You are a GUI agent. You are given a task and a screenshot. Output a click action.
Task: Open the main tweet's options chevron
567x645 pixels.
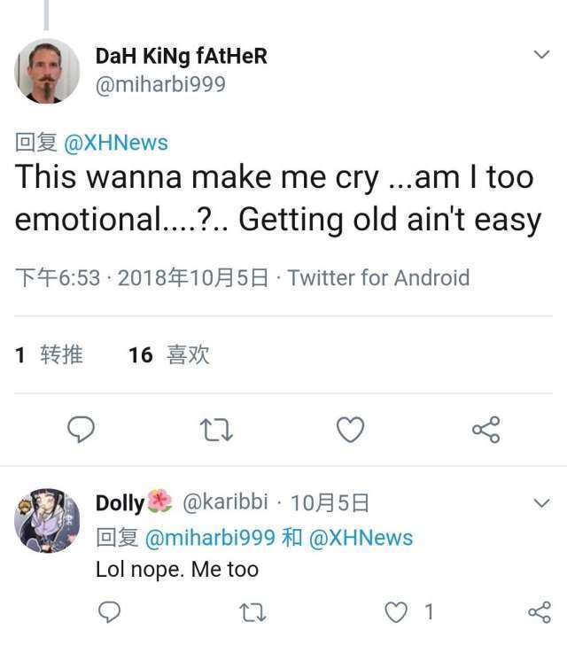click(541, 55)
